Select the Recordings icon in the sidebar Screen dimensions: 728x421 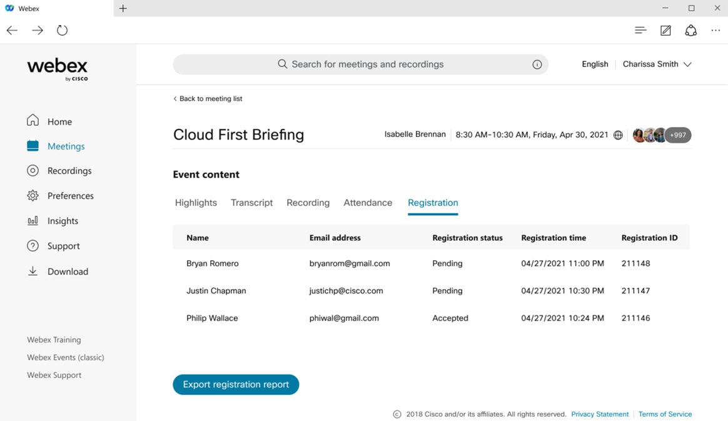(x=33, y=170)
